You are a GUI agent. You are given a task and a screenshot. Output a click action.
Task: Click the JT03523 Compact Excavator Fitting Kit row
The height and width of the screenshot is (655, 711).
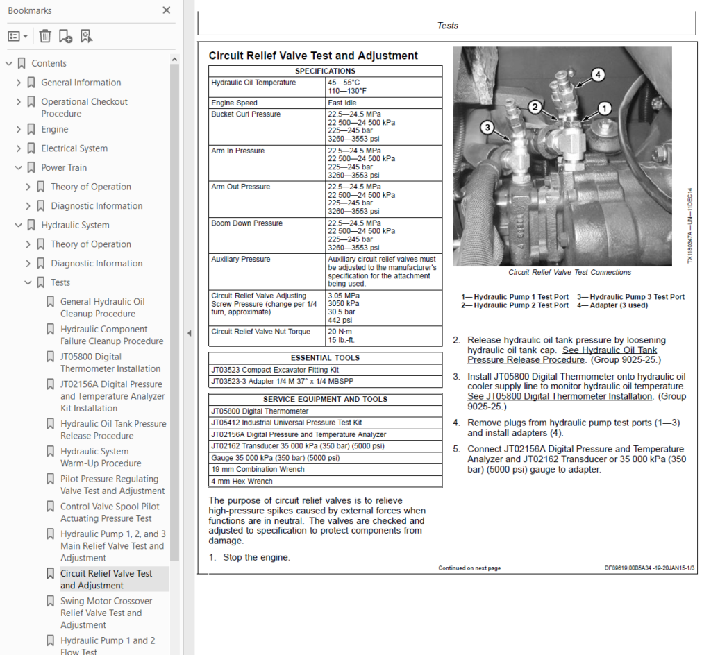point(325,370)
